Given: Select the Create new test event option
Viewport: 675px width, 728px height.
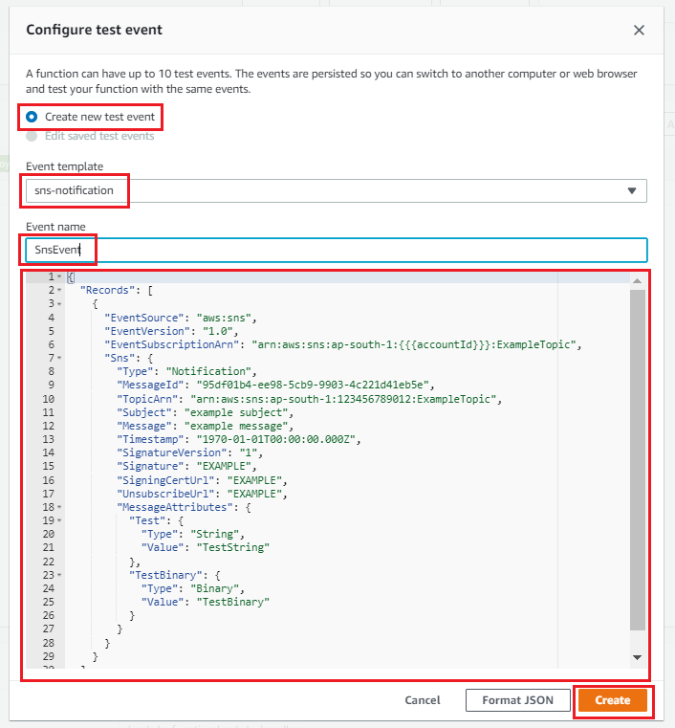Looking at the screenshot, I should click(x=33, y=117).
